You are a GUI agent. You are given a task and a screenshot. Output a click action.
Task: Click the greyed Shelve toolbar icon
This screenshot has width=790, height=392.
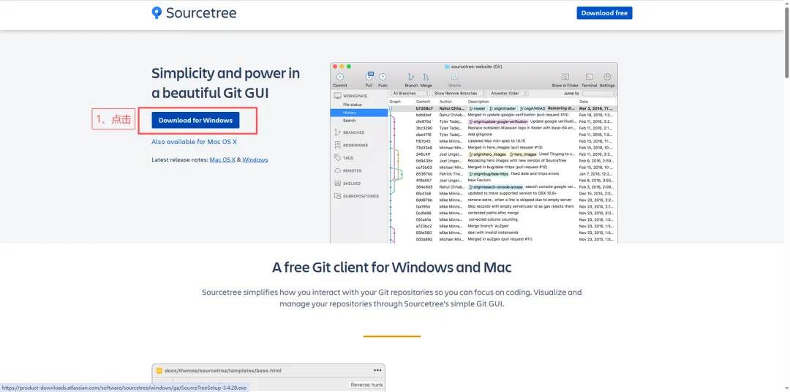click(x=454, y=77)
